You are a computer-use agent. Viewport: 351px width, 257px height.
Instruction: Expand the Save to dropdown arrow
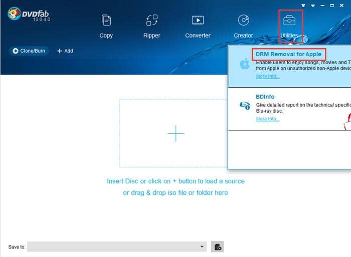pos(202,246)
